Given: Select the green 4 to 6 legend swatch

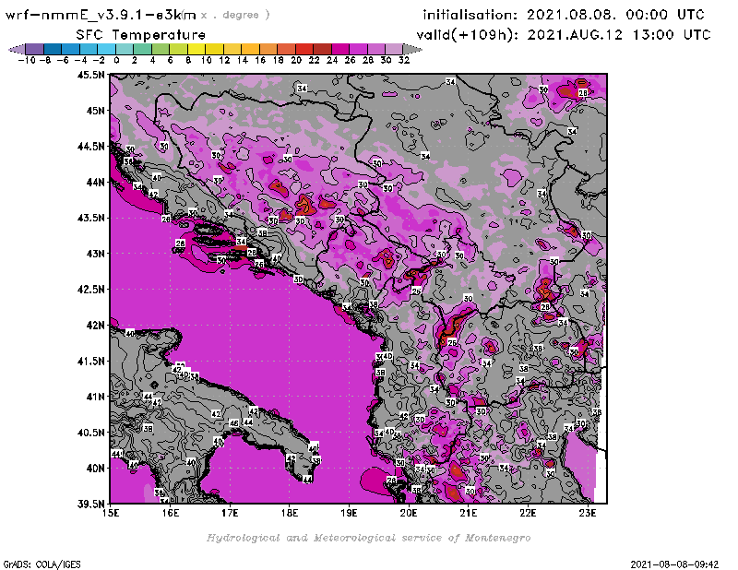Looking at the screenshot, I should point(161,49).
